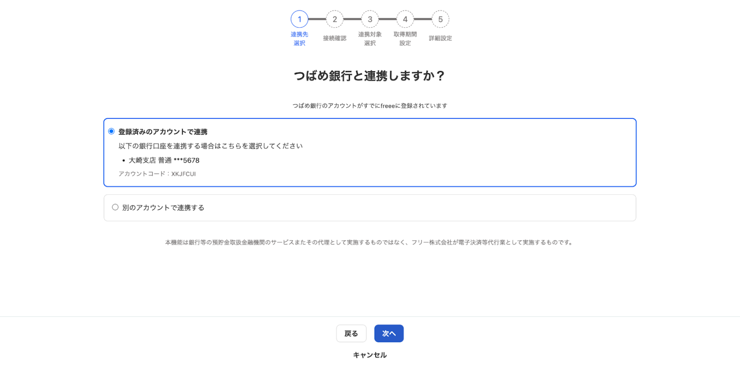
Task: Select 登録済みのアカウントで連携 radio button
Action: point(111,131)
